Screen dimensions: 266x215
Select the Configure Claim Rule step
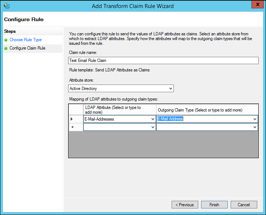27,48
